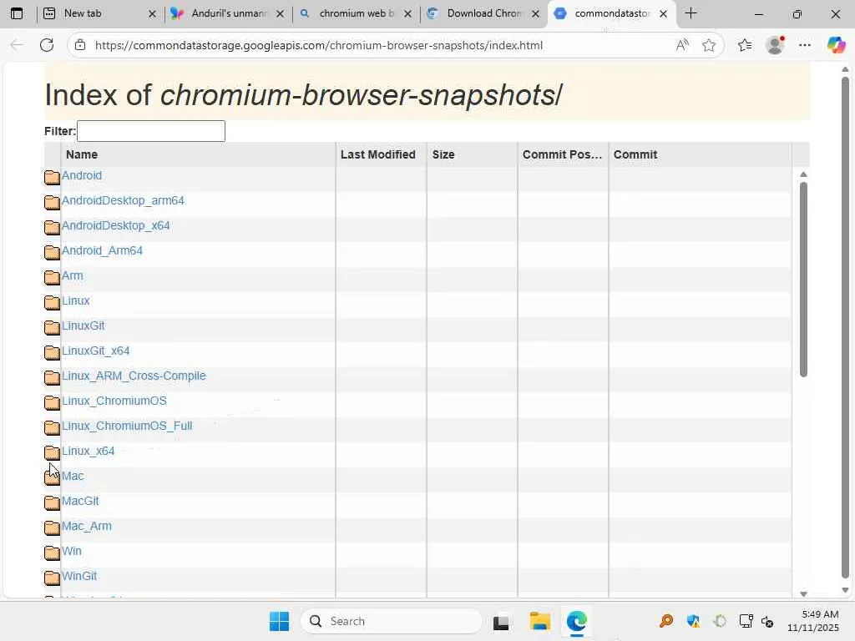
Task: Open the Linux_ChromiumOS folder link
Action: click(114, 401)
